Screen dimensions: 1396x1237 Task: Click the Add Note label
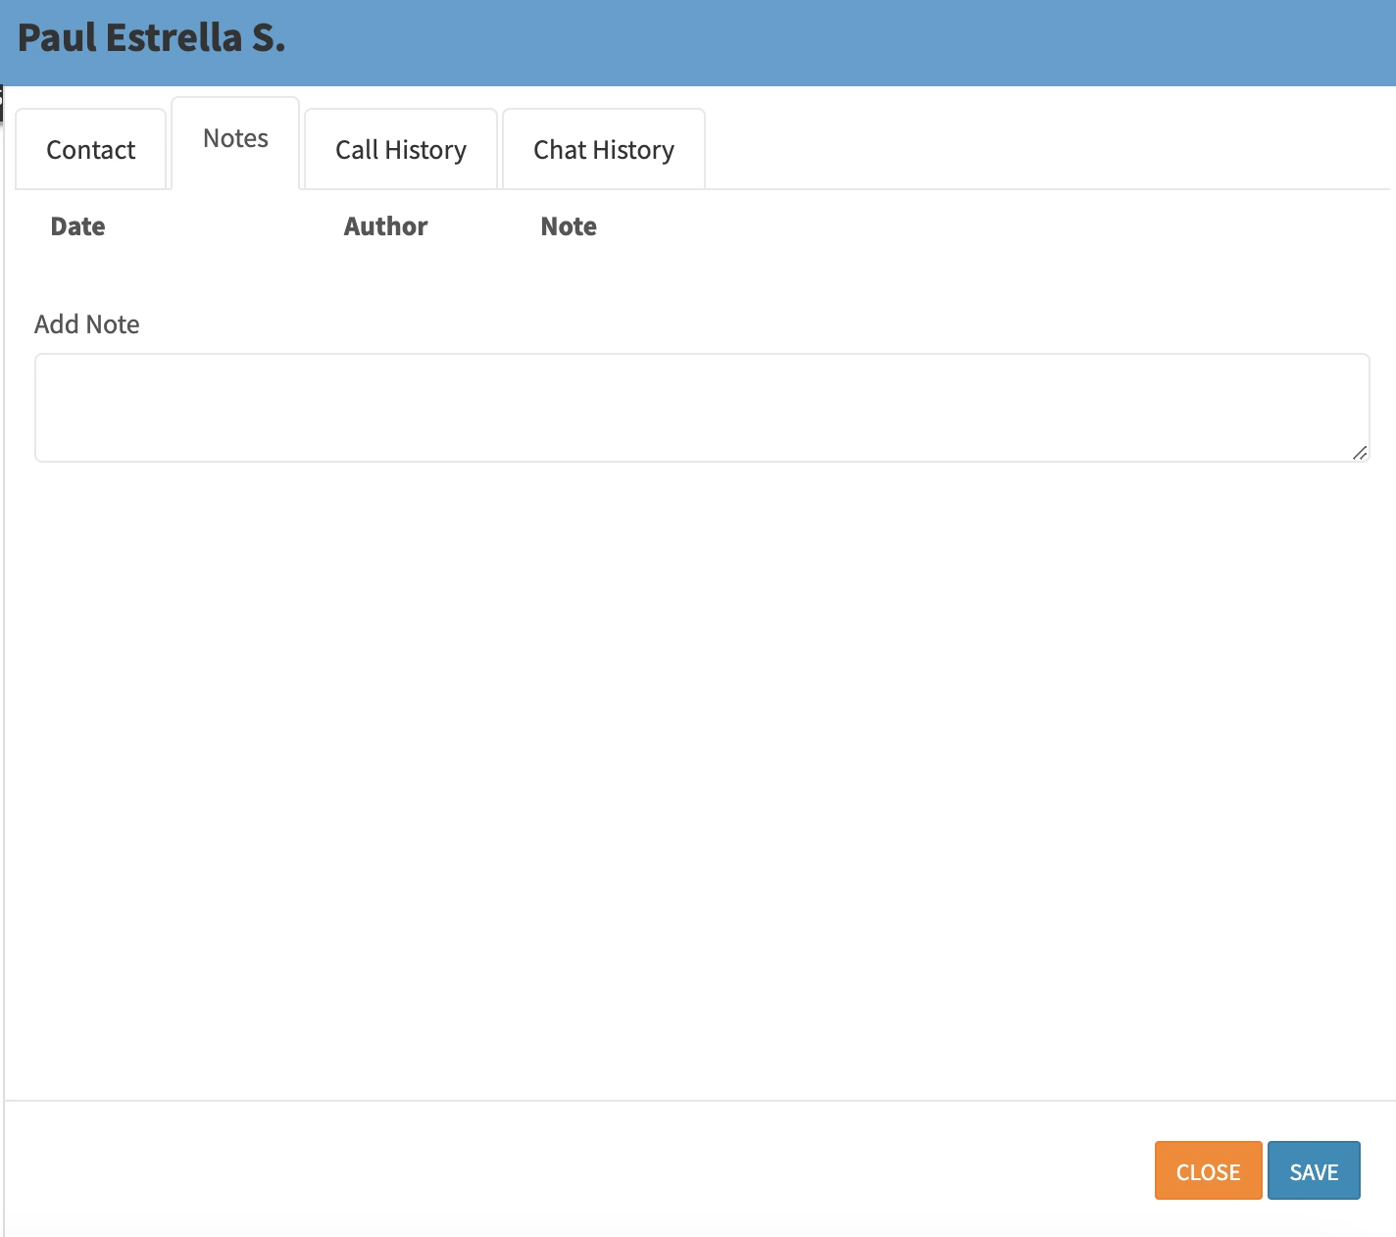87,324
